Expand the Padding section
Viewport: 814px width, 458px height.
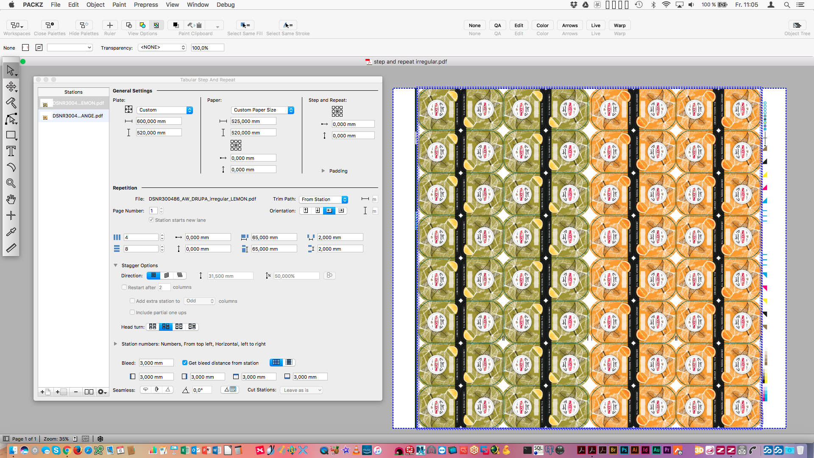tap(323, 171)
